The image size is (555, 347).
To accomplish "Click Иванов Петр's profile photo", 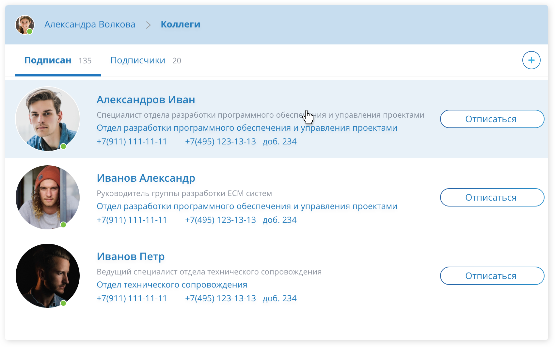I will 47,275.
